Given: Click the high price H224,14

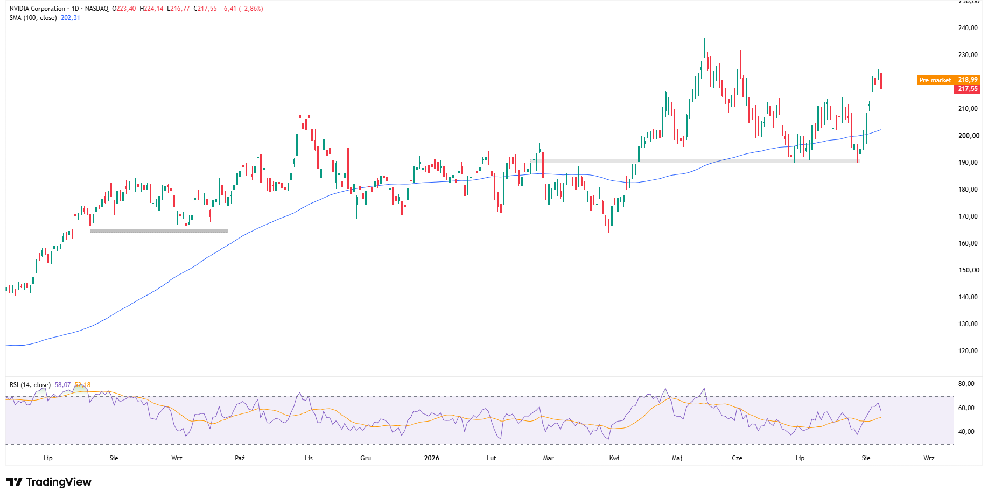Looking at the screenshot, I should pos(151,9).
